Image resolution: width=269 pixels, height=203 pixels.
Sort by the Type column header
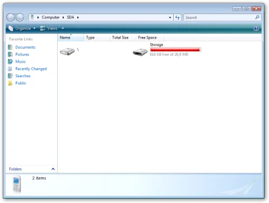(x=97, y=37)
